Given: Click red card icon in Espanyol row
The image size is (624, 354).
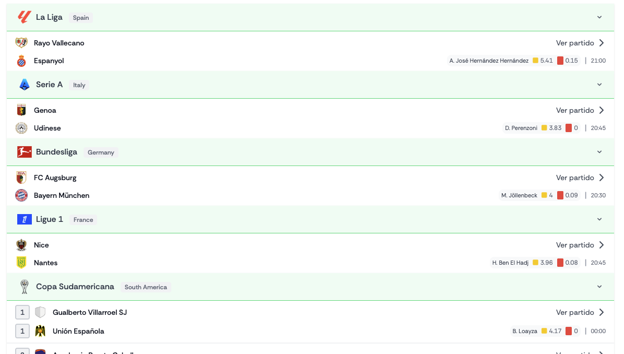Looking at the screenshot, I should click(x=560, y=61).
